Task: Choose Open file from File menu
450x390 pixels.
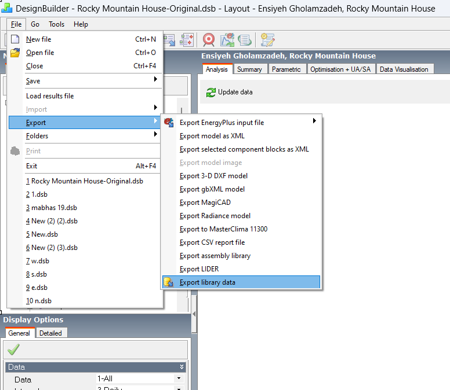Action: [85, 53]
